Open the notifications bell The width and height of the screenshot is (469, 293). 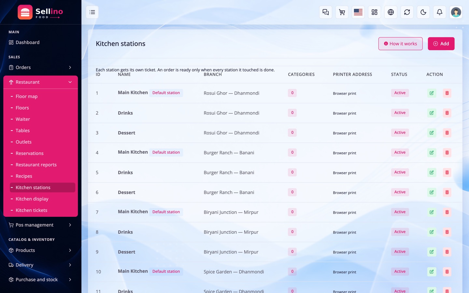coord(440,12)
